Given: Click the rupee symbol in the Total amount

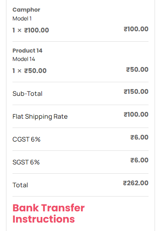Looking at the screenshot, I should coord(125,183).
